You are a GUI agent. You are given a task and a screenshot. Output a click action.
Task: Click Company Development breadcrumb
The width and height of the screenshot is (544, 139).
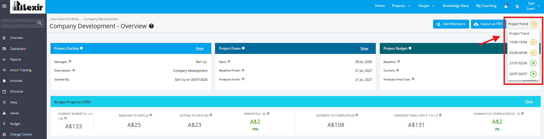tap(101, 19)
